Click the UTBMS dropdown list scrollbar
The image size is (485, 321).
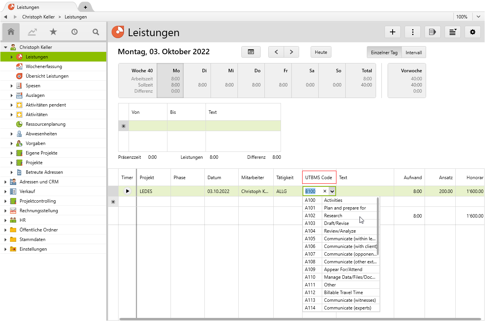(378, 227)
